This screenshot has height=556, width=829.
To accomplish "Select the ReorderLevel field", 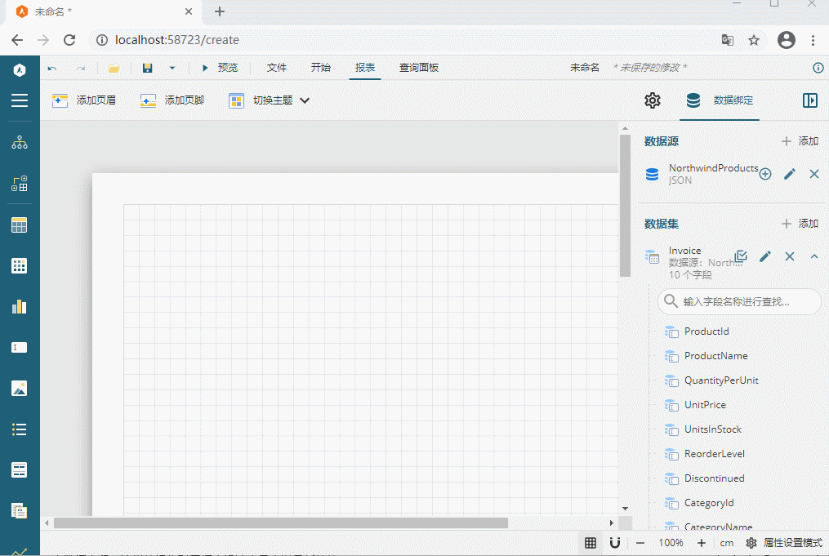I will point(715,453).
